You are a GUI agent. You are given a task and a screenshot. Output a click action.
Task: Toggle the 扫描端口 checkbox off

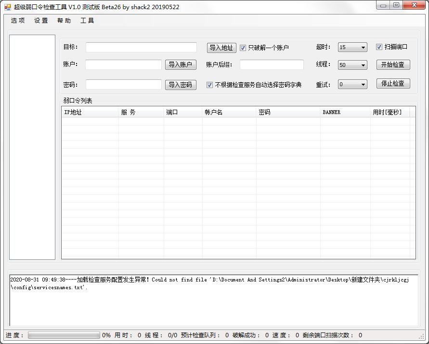(378, 47)
